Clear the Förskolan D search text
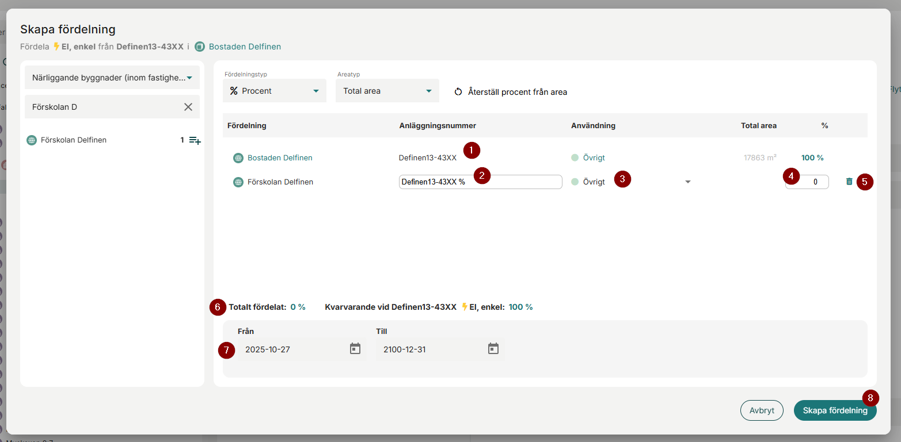901x442 pixels. [x=188, y=107]
